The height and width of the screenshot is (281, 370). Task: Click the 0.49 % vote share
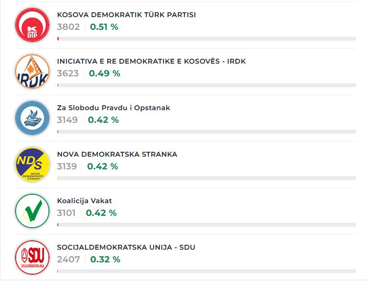pyautogui.click(x=104, y=73)
